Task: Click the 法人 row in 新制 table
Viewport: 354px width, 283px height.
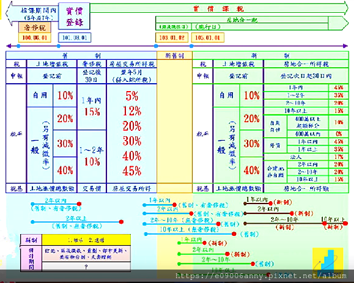Action: coord(296,157)
